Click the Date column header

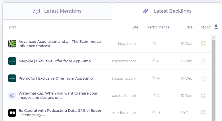coord(188,27)
